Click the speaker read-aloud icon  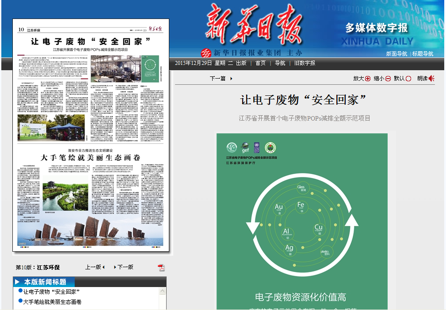431,79
